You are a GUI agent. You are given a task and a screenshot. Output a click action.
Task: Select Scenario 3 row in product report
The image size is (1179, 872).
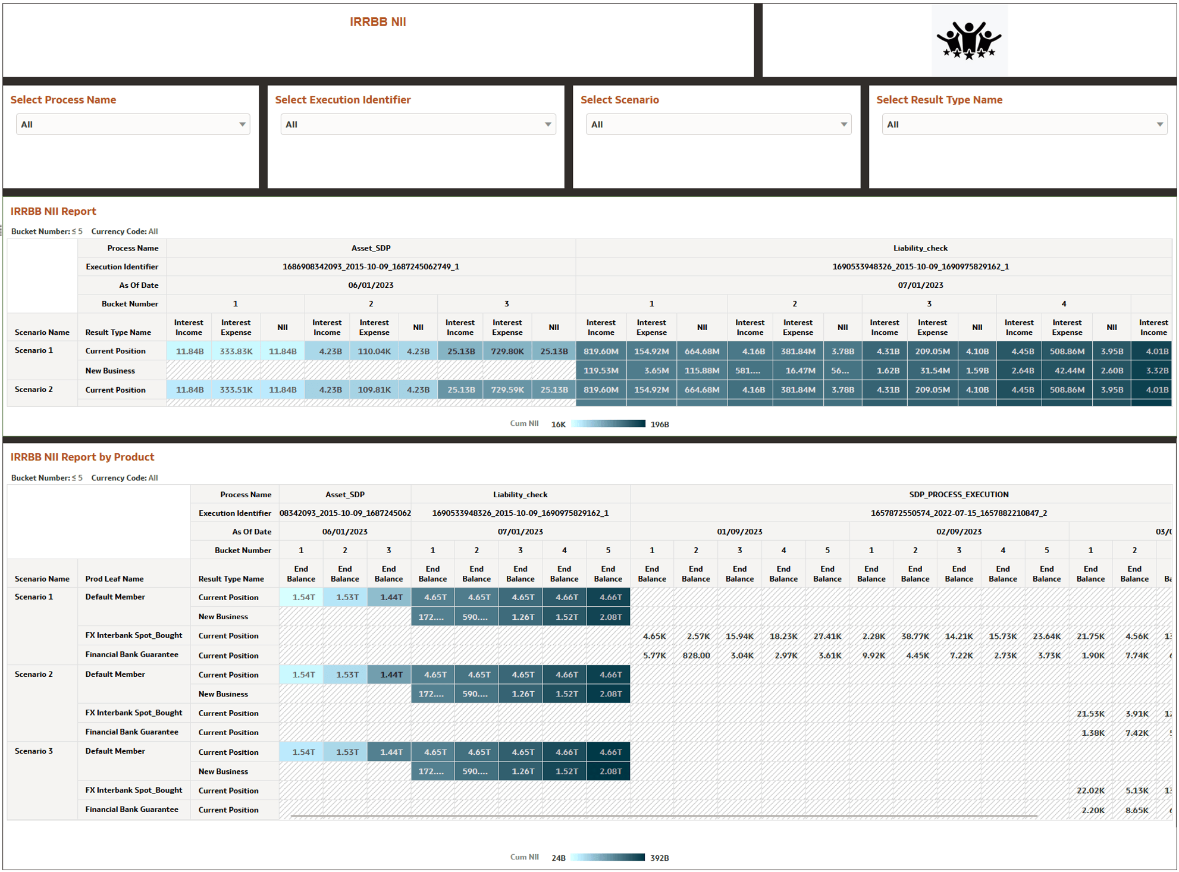coord(34,751)
